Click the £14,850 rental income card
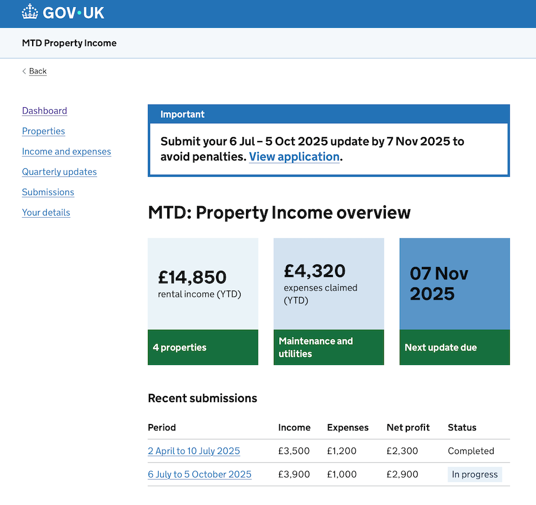The image size is (536, 505). coord(203,284)
